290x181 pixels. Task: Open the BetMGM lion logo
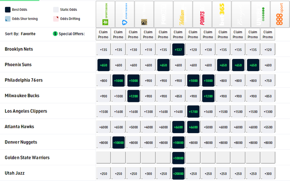point(144,13)
